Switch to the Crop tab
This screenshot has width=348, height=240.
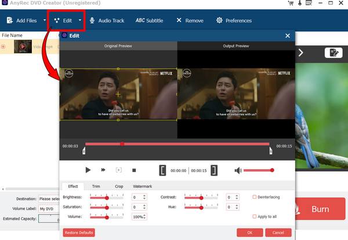pos(119,186)
